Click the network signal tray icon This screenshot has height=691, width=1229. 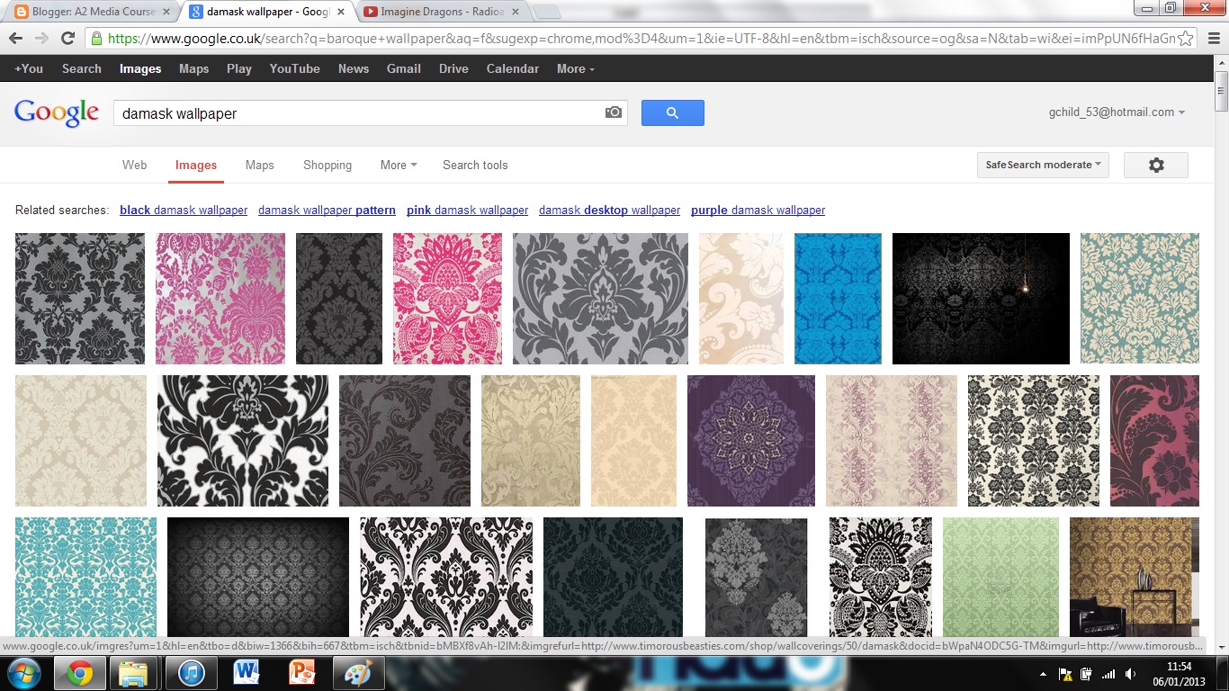tap(1108, 674)
